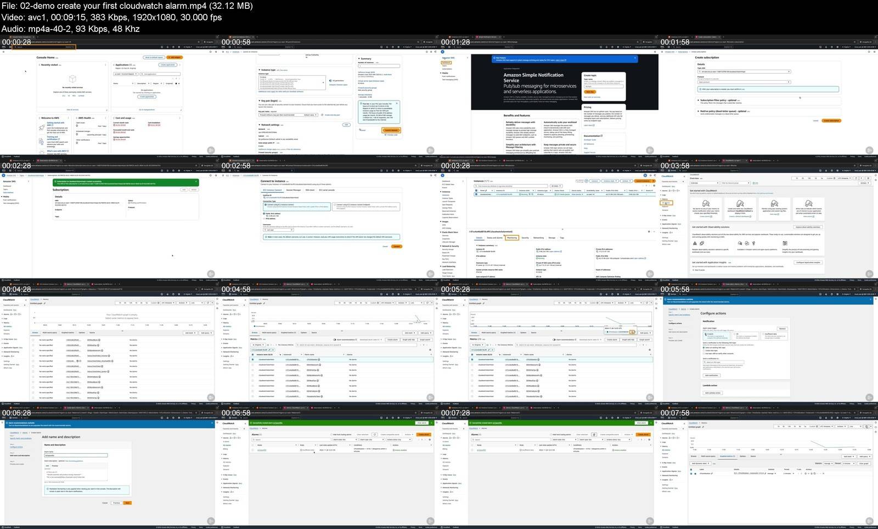The height and width of the screenshot is (529, 878).
Task: Click the orange Add widgets button
Action: [175, 57]
